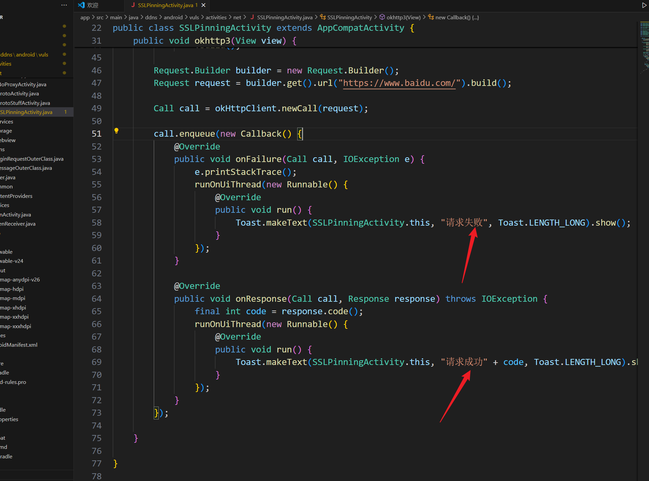The height and width of the screenshot is (481, 649).
Task: Click 'printStackTrace' on line 54
Action: click(243, 172)
